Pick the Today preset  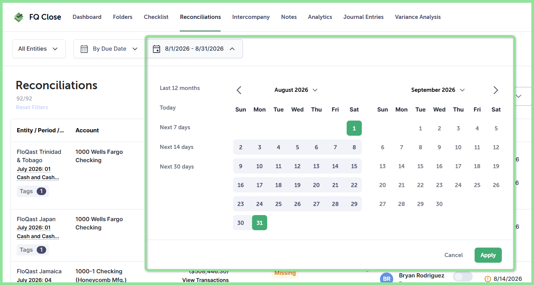[168, 108]
